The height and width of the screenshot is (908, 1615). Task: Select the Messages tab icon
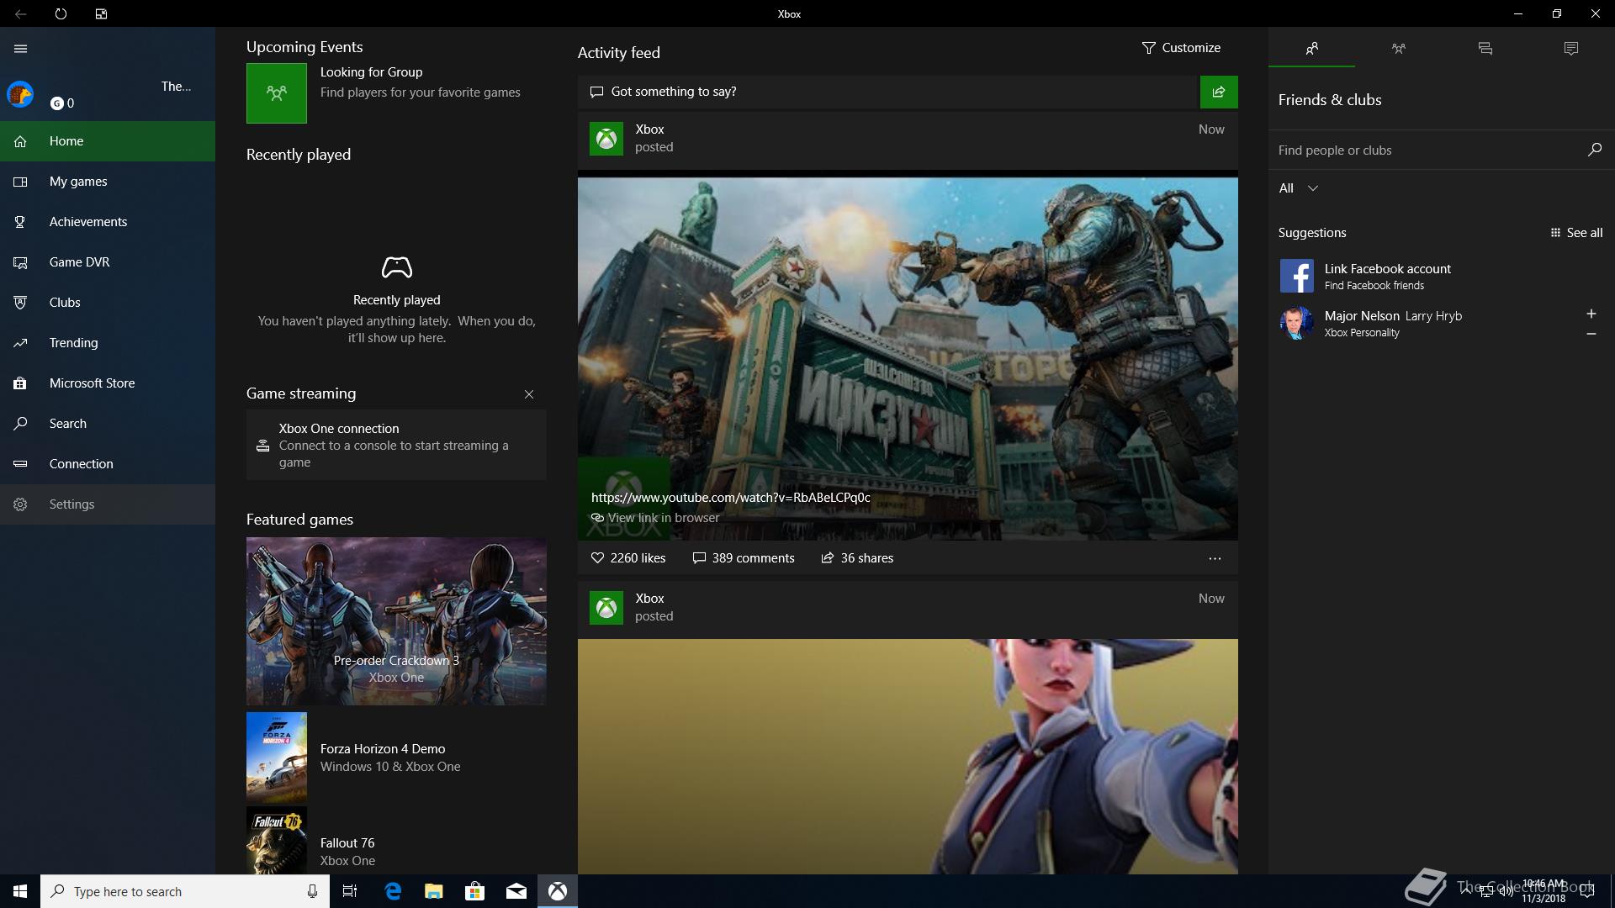1485,48
